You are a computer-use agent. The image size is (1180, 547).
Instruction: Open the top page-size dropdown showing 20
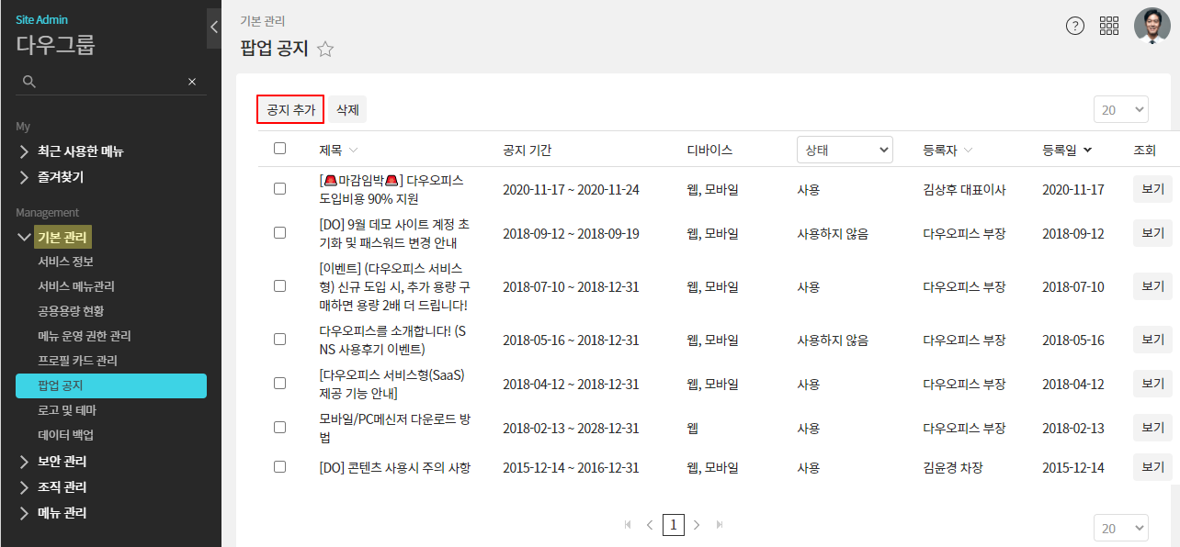[1120, 109]
